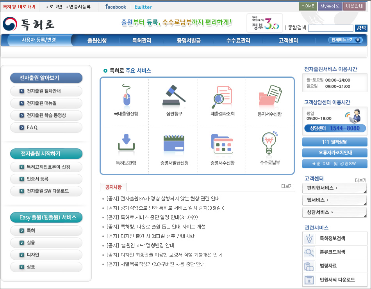Open 더보기 next to 고객센터
This screenshot has height=289, width=371.
click(360, 180)
